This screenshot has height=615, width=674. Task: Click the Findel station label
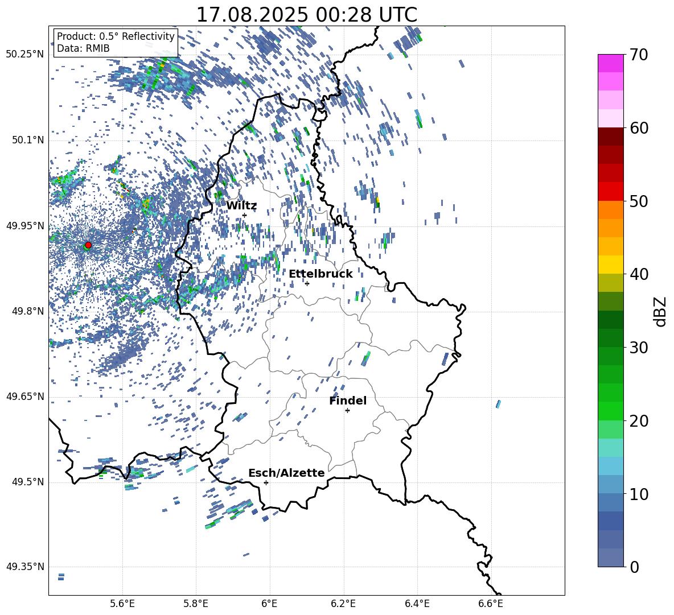348,401
